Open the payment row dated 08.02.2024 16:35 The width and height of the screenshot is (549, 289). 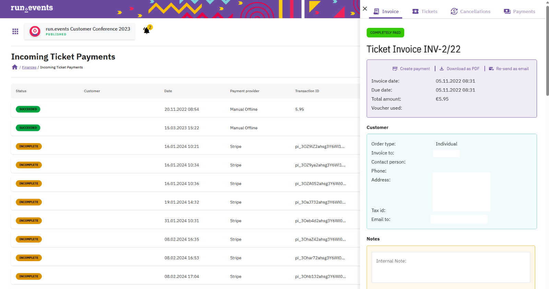click(x=185, y=239)
